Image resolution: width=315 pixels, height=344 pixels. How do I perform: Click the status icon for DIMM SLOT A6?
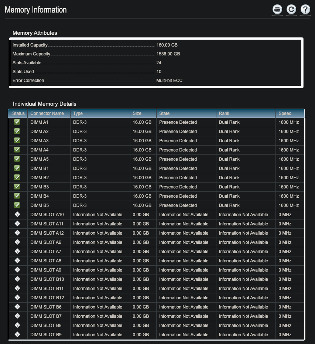(x=17, y=242)
